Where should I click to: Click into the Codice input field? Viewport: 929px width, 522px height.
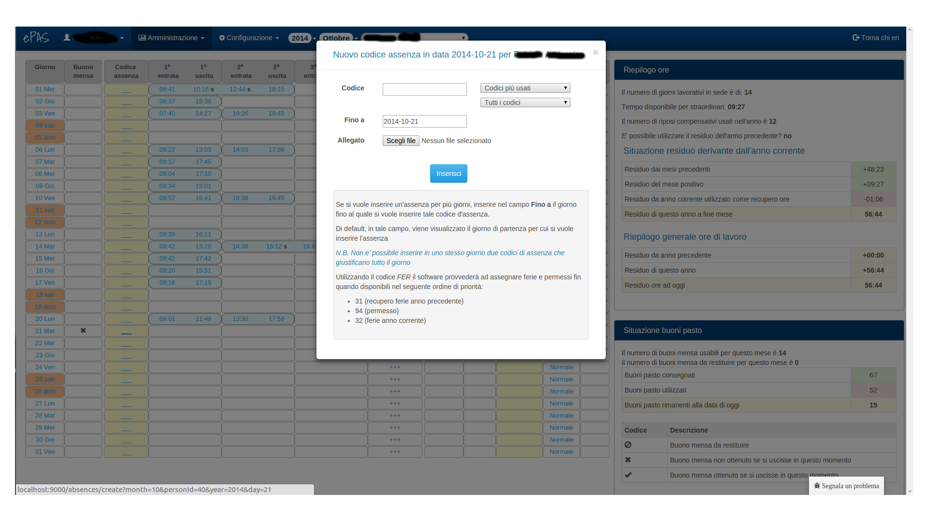point(424,89)
